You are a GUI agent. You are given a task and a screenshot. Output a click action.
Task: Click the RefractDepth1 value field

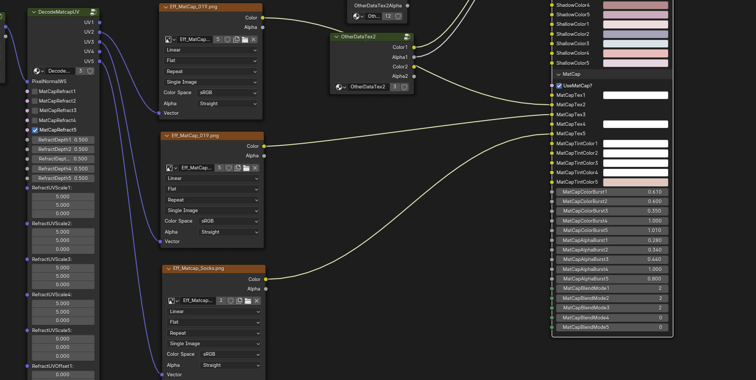(63, 140)
